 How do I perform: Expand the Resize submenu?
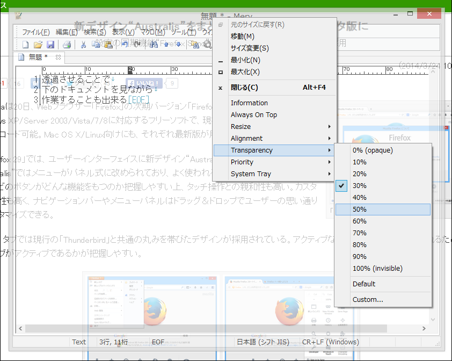coord(275,127)
